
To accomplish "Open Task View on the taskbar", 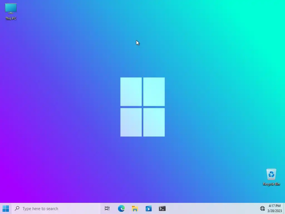I will click(107, 208).
